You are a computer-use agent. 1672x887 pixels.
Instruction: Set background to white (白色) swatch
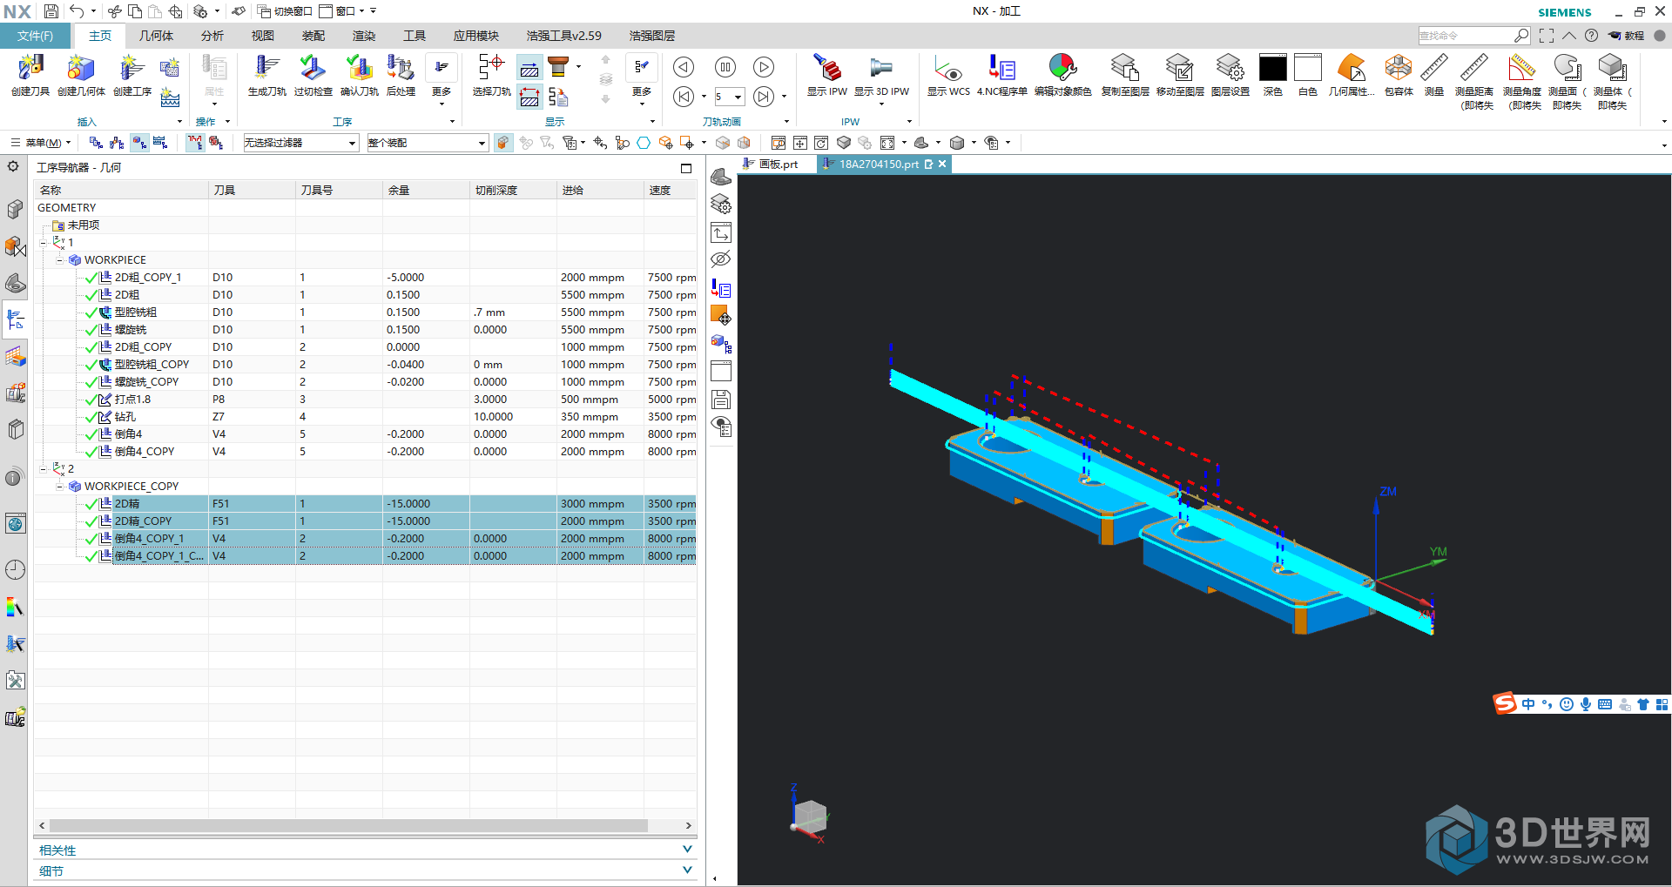click(1307, 68)
